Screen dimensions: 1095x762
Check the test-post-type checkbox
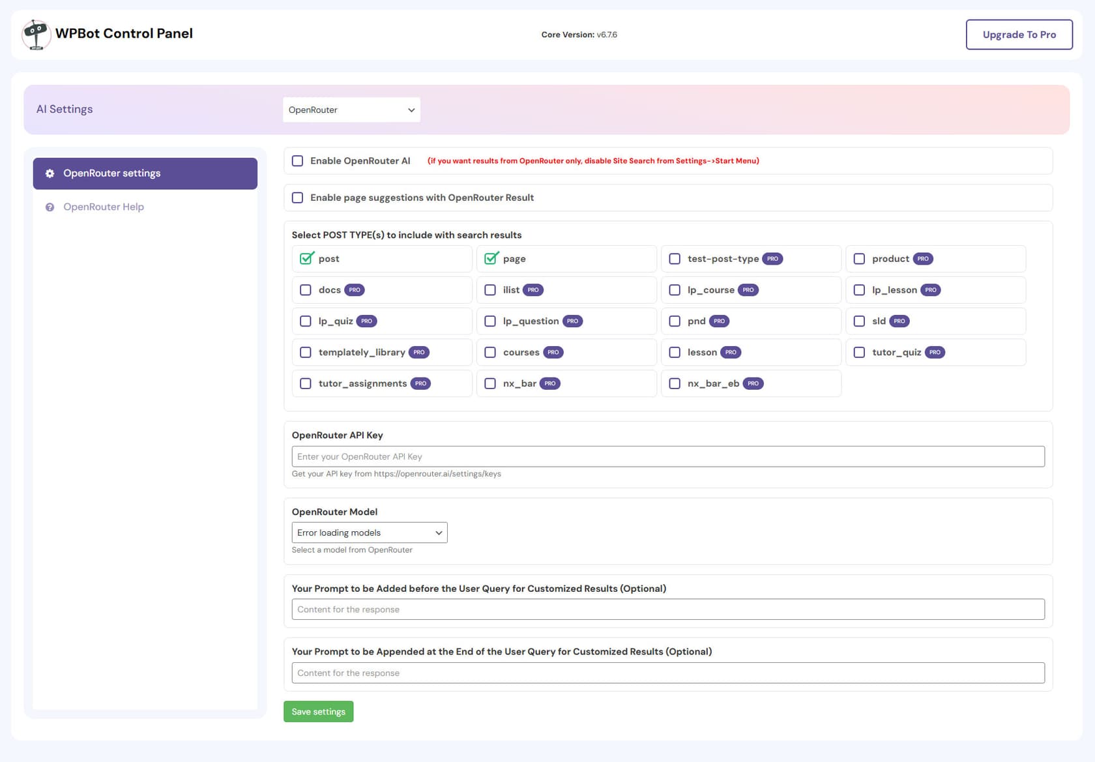coord(675,259)
